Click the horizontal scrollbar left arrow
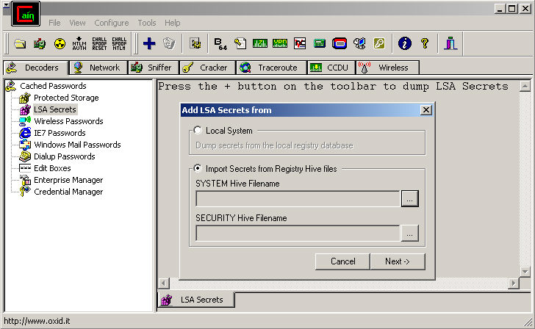 pyautogui.click(x=164, y=283)
